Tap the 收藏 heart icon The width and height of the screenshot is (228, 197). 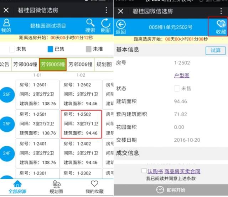pyautogui.click(x=221, y=27)
